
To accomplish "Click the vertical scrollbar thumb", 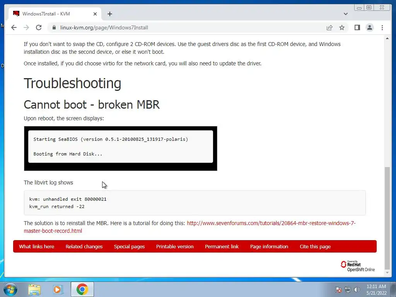I will click(x=387, y=218).
